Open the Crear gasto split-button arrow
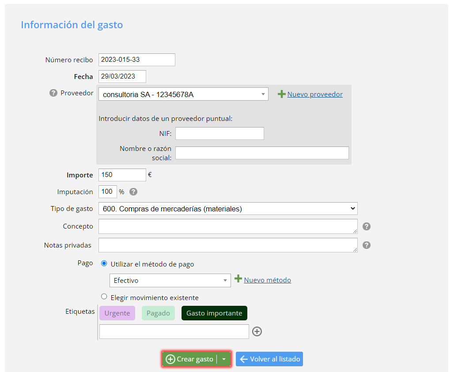 pyautogui.click(x=224, y=359)
